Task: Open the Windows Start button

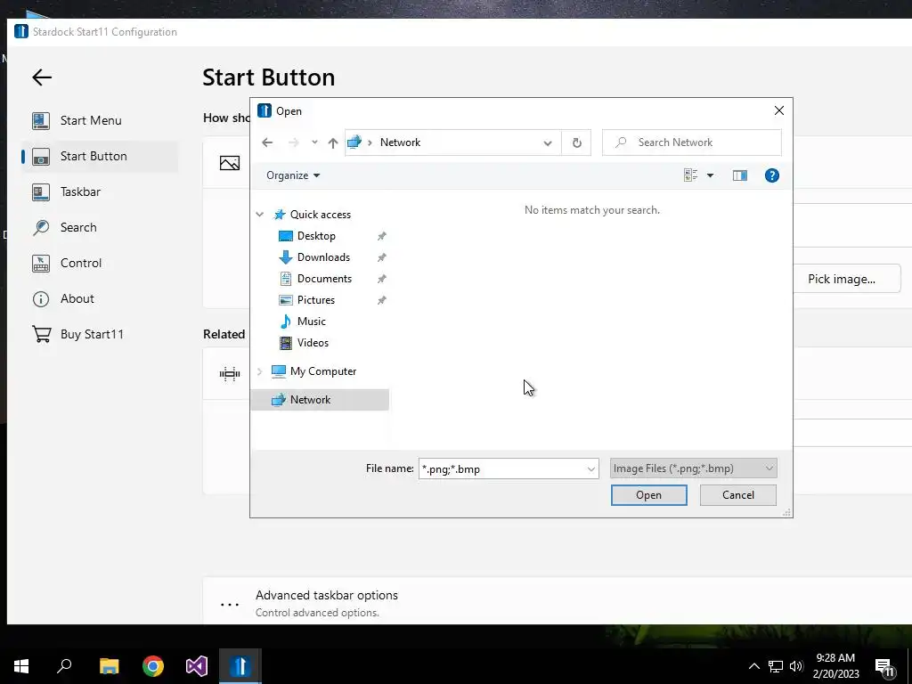Action: click(x=21, y=666)
